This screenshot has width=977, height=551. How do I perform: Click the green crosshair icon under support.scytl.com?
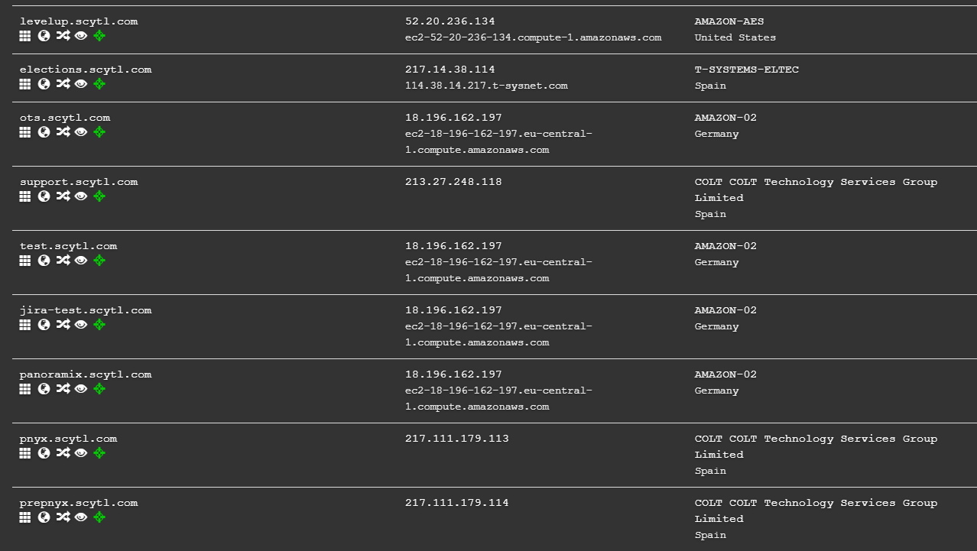point(99,196)
